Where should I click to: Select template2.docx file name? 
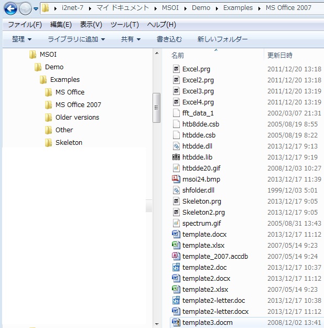click(x=206, y=279)
